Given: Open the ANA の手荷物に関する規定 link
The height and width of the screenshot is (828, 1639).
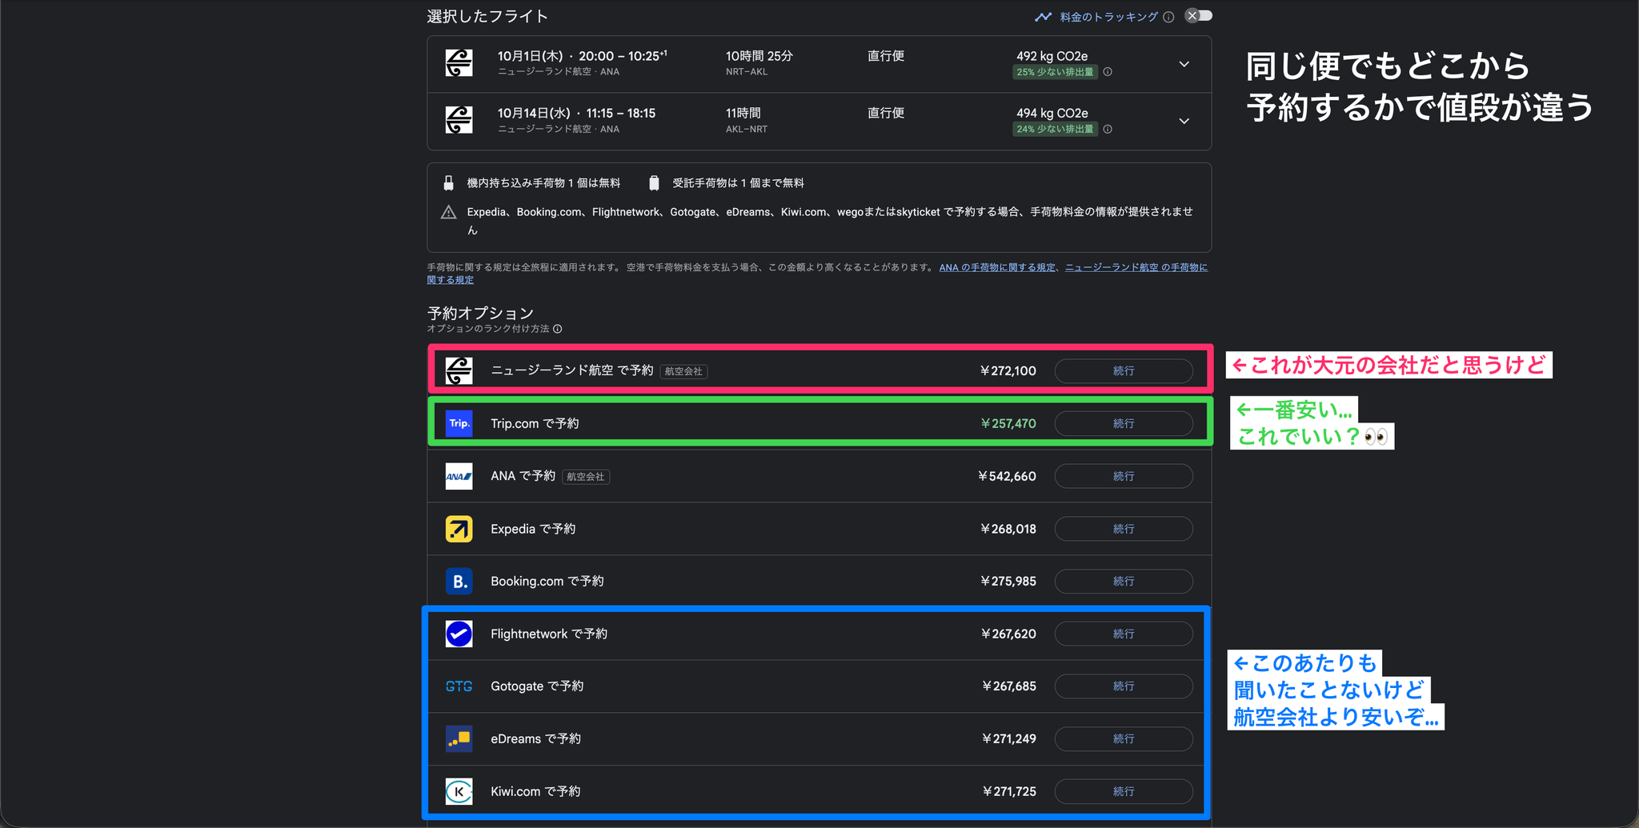Looking at the screenshot, I should click(x=997, y=267).
